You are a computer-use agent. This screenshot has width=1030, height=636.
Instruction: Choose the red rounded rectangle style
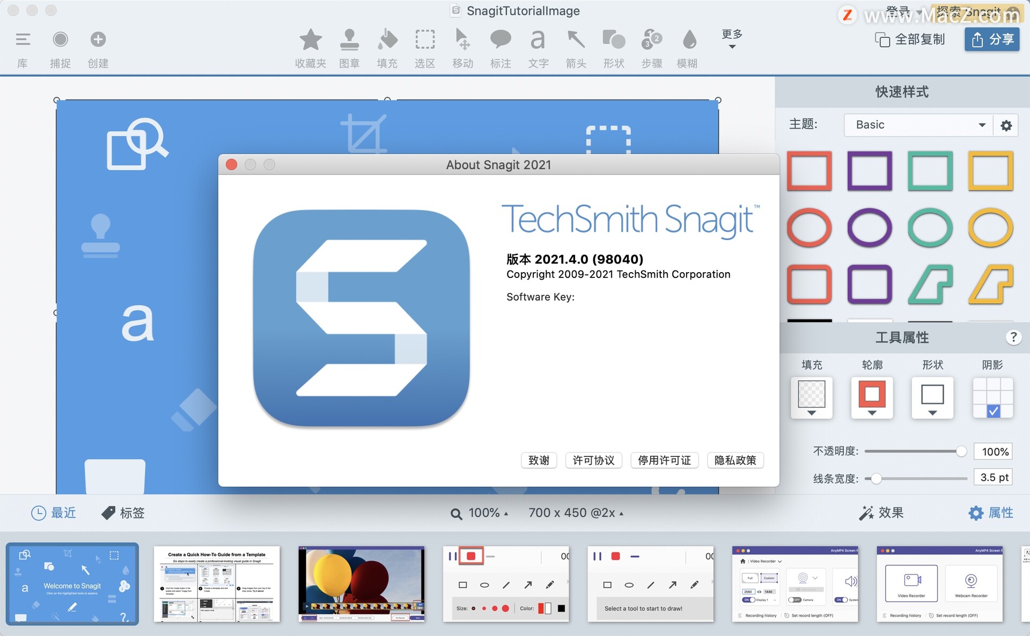(809, 284)
